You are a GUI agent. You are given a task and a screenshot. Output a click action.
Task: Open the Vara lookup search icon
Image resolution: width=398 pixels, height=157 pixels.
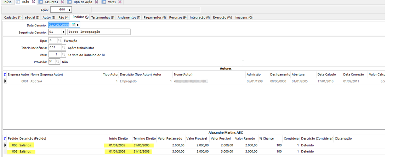click(64, 55)
